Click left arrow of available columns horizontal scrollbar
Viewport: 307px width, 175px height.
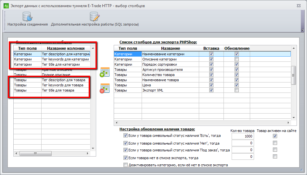coord(16,153)
